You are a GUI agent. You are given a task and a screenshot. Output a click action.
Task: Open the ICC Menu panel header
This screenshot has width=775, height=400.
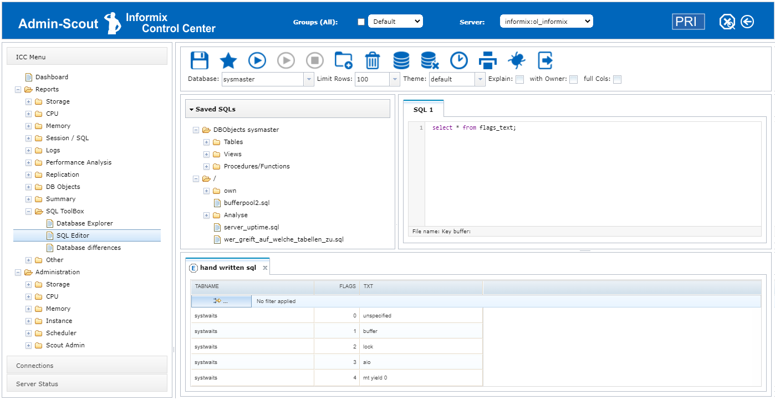coord(87,57)
